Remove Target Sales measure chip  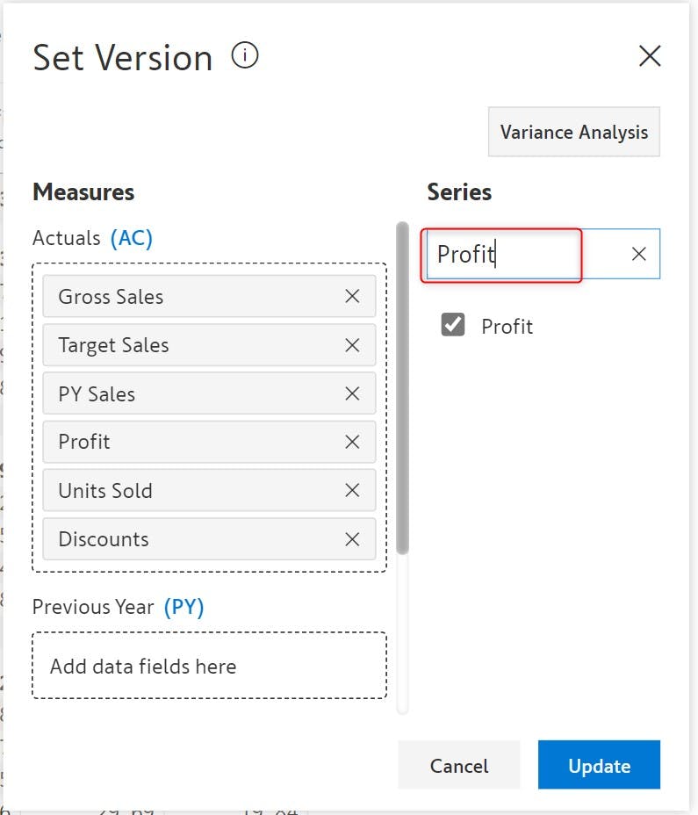[x=352, y=345]
